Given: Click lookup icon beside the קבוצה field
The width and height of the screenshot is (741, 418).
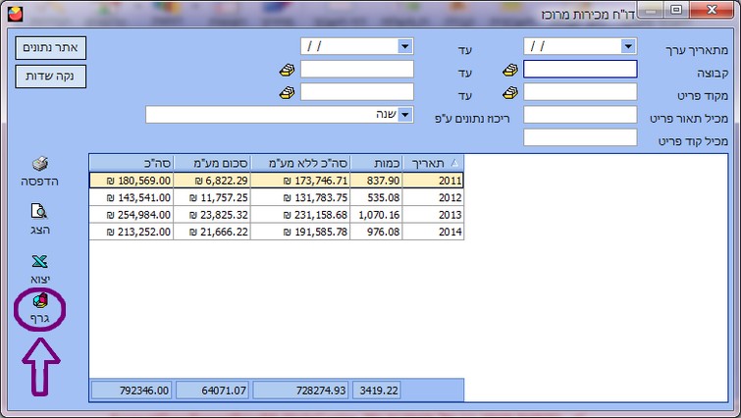Looking at the screenshot, I should (x=510, y=70).
